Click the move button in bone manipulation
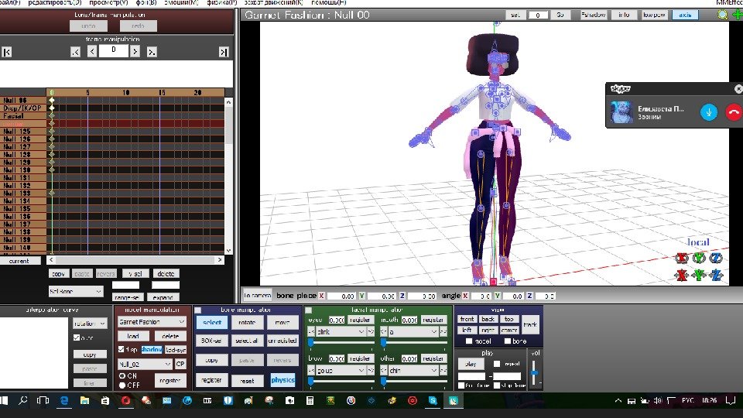 (282, 322)
